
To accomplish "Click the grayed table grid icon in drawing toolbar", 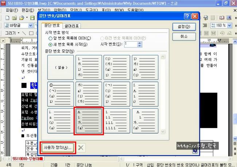I will (206, 33).
